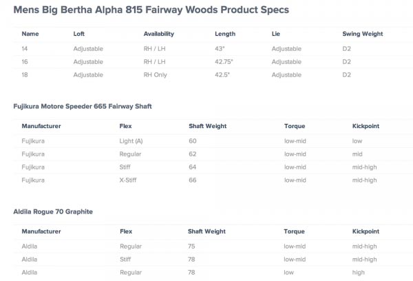The image size is (413, 281).
Task: Click the 16 name cell
Action: (x=25, y=61)
